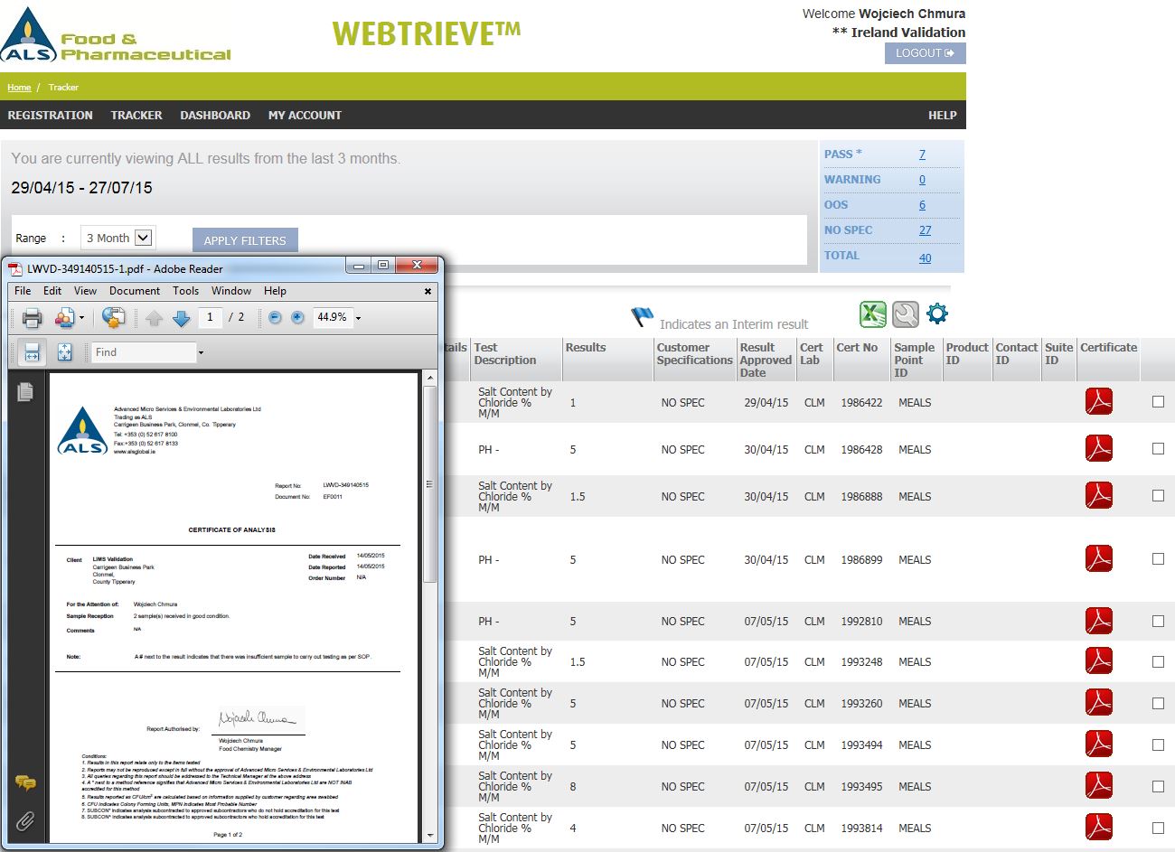Viewport: 1175px width, 852px height.
Task: Open PDF certificate for Cert No 1986899
Action: pyautogui.click(x=1098, y=558)
